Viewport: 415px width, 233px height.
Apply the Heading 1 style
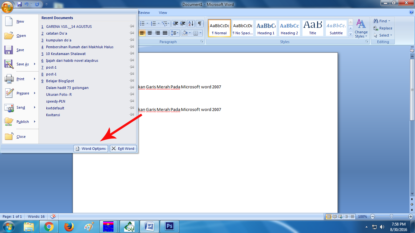pos(266,28)
